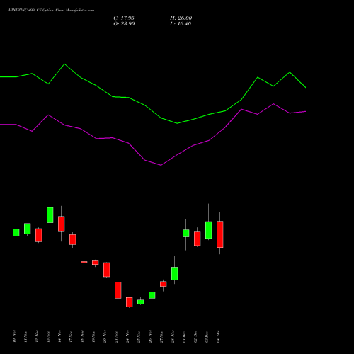Click the 14 Nov date label

pyautogui.click(x=59, y=336)
